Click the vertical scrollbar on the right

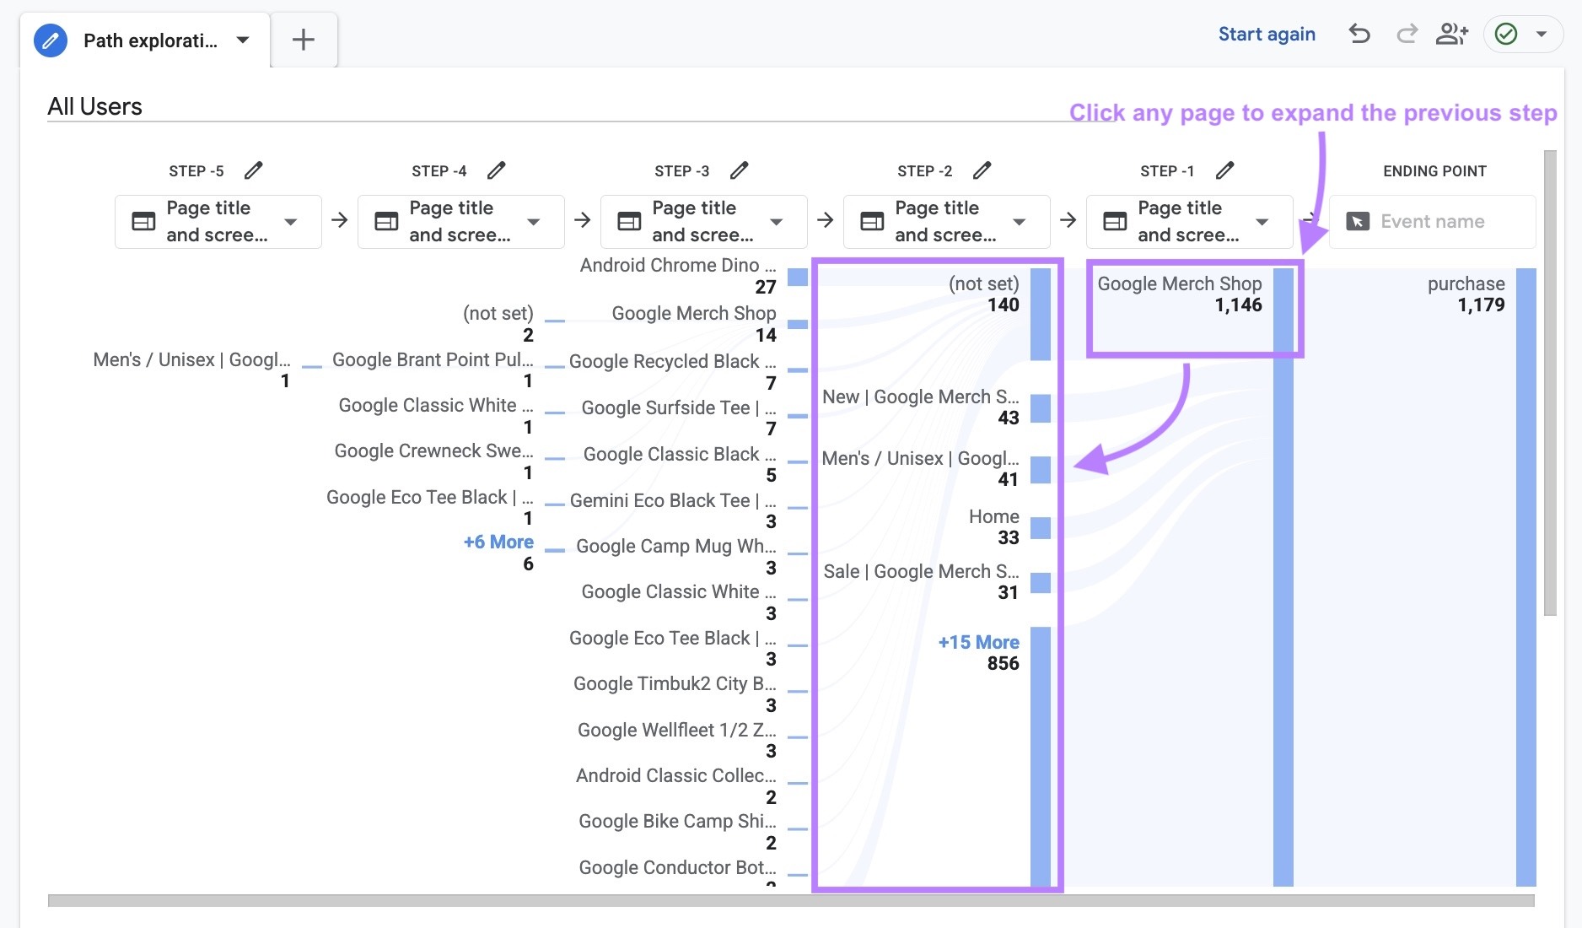tap(1550, 383)
